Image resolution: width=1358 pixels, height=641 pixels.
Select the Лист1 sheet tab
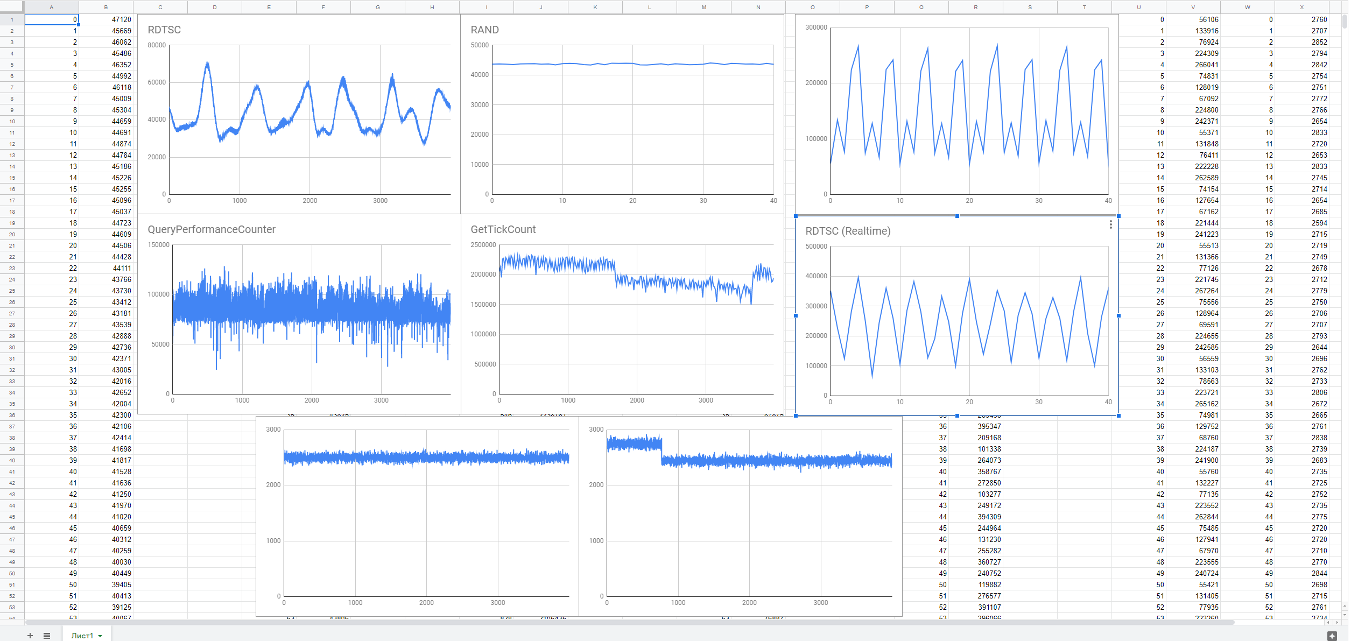[82, 636]
